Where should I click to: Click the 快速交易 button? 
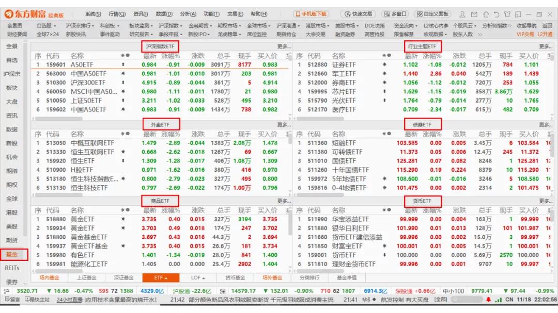coord(359,14)
